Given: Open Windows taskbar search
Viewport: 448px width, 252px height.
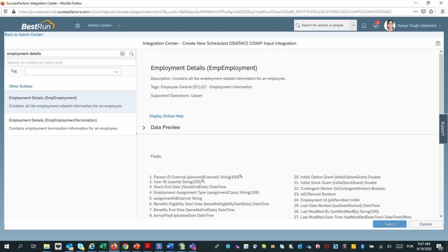Looking at the screenshot, I should [x=20, y=246].
